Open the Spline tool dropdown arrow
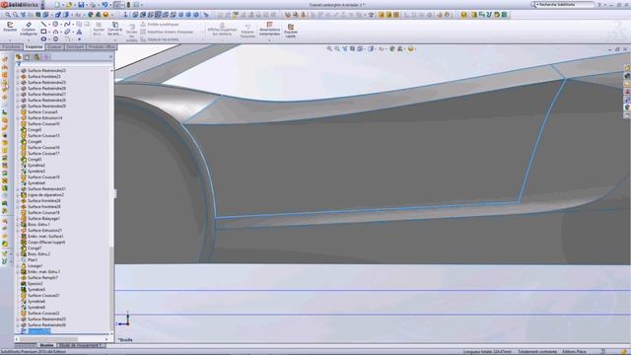This screenshot has height=355, width=631. pyautogui.click(x=72, y=24)
